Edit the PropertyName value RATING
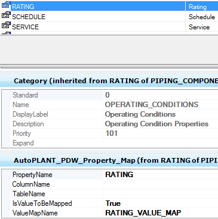The image size is (218, 219). [161, 175]
